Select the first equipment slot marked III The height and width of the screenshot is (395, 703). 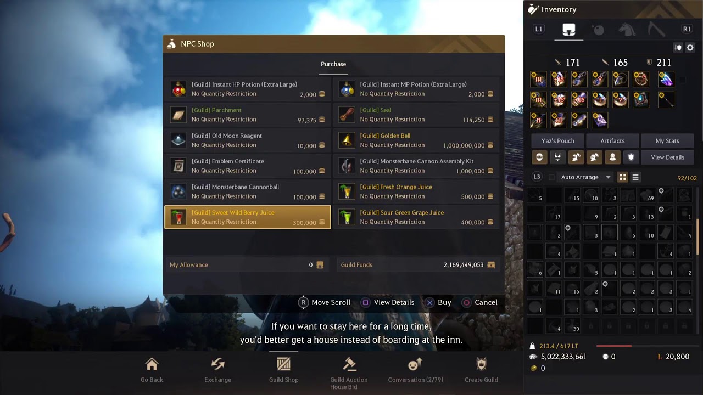coord(538,79)
